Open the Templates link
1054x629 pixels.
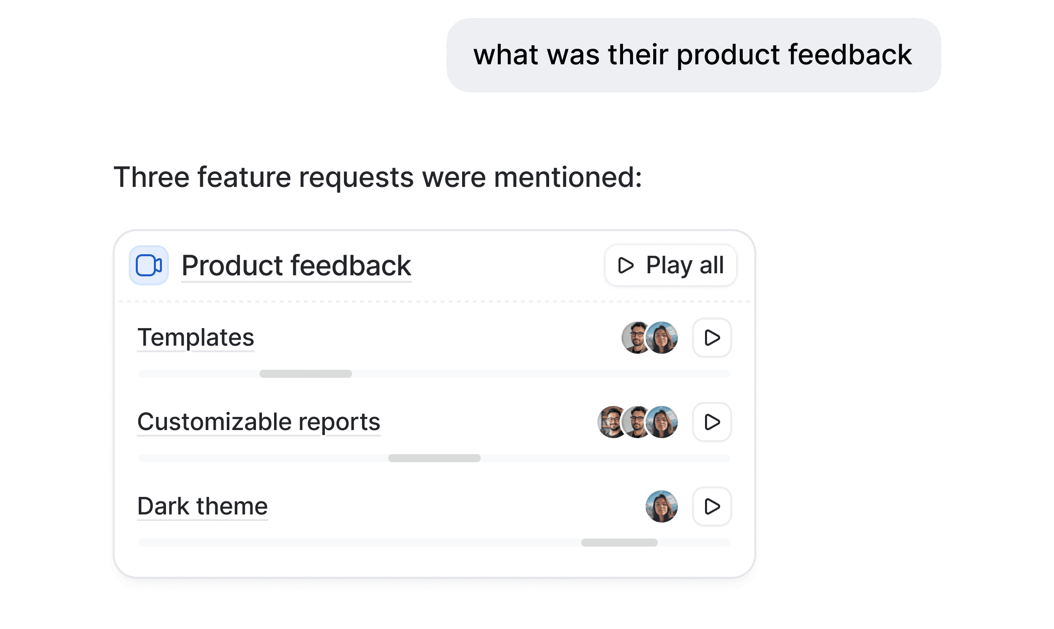click(x=196, y=337)
